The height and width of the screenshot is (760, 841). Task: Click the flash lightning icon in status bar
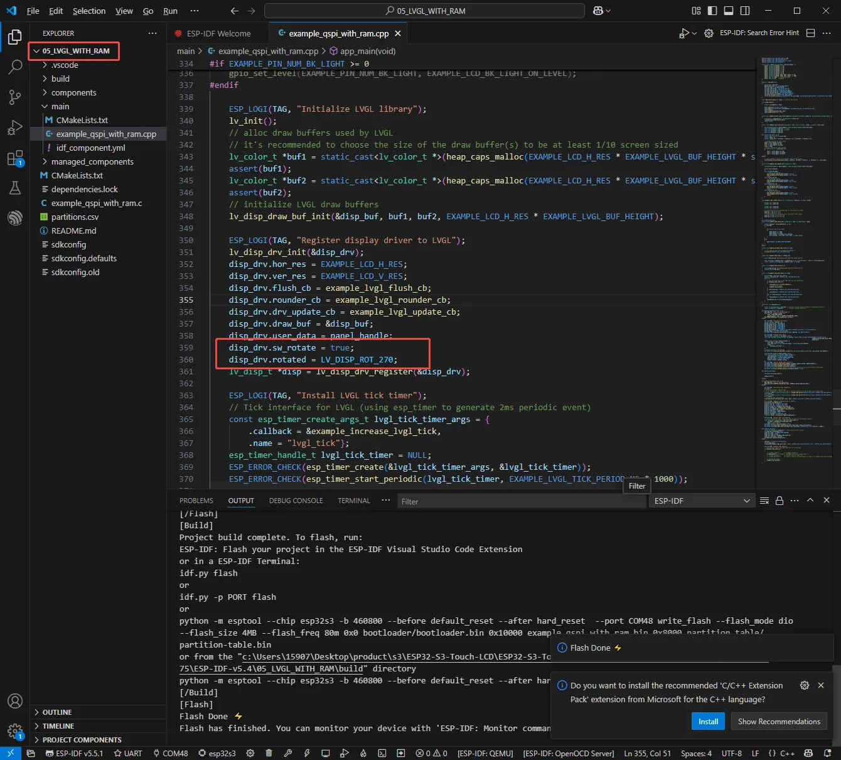point(307,753)
